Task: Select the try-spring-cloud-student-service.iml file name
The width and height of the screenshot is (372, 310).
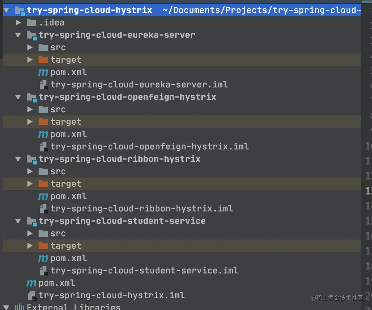Action: point(144,271)
